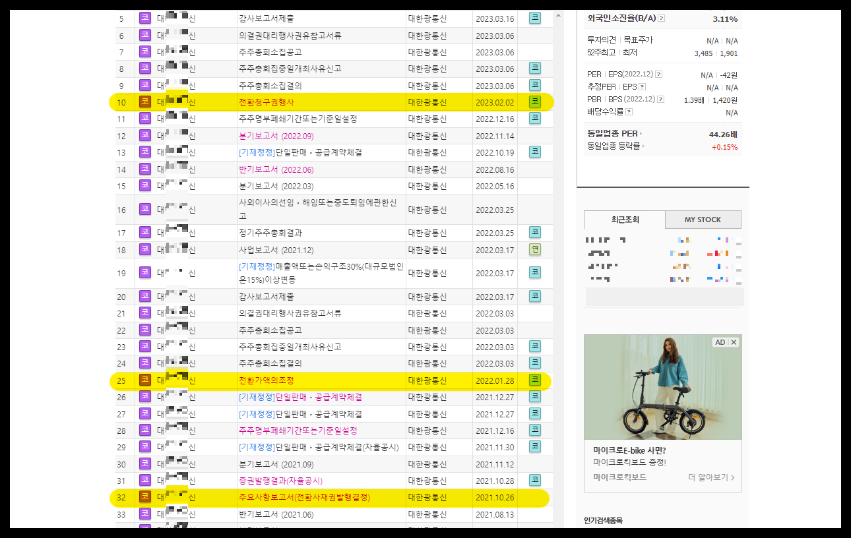This screenshot has height=538, width=851.
Task: Open 감사보고서제출 in row 5
Action: [x=267, y=18]
